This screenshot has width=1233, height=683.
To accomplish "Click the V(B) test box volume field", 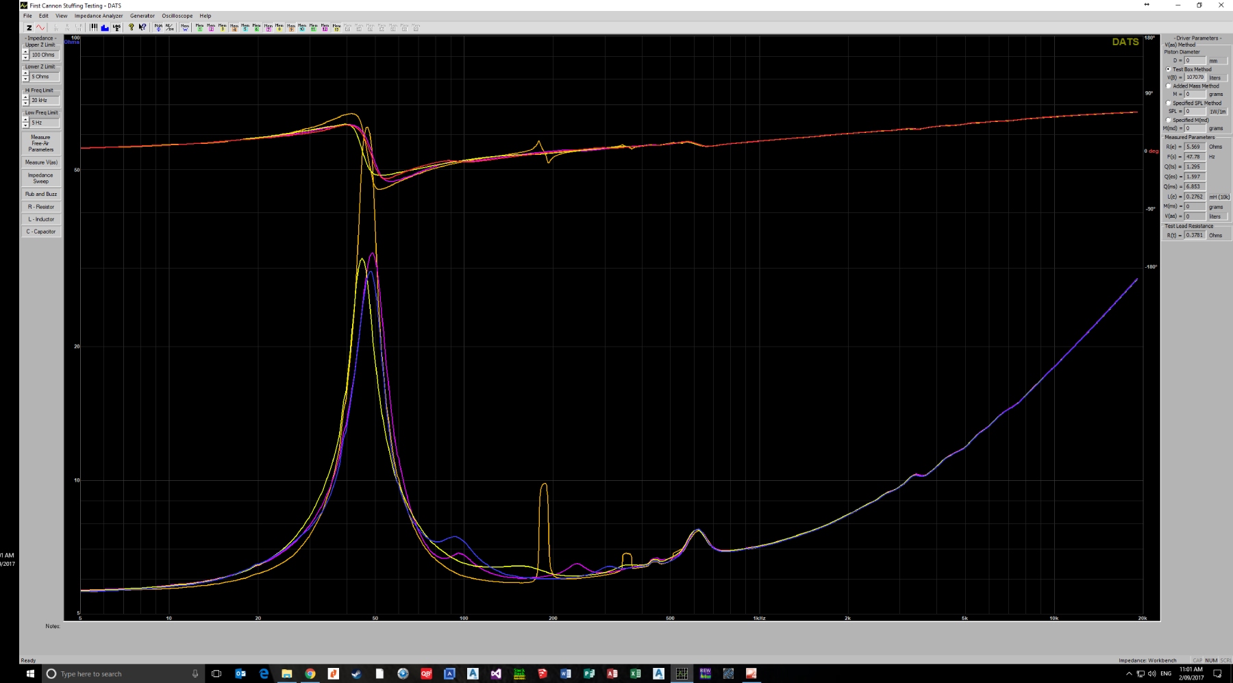I will 1195,77.
